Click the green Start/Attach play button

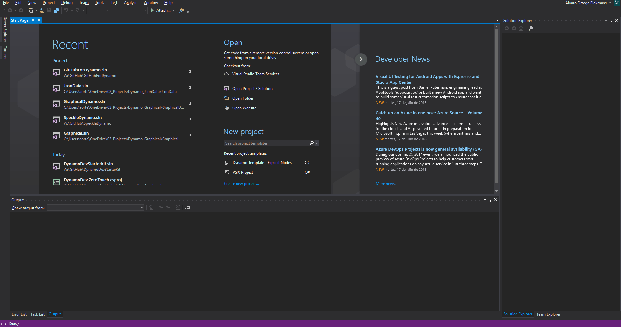[152, 10]
